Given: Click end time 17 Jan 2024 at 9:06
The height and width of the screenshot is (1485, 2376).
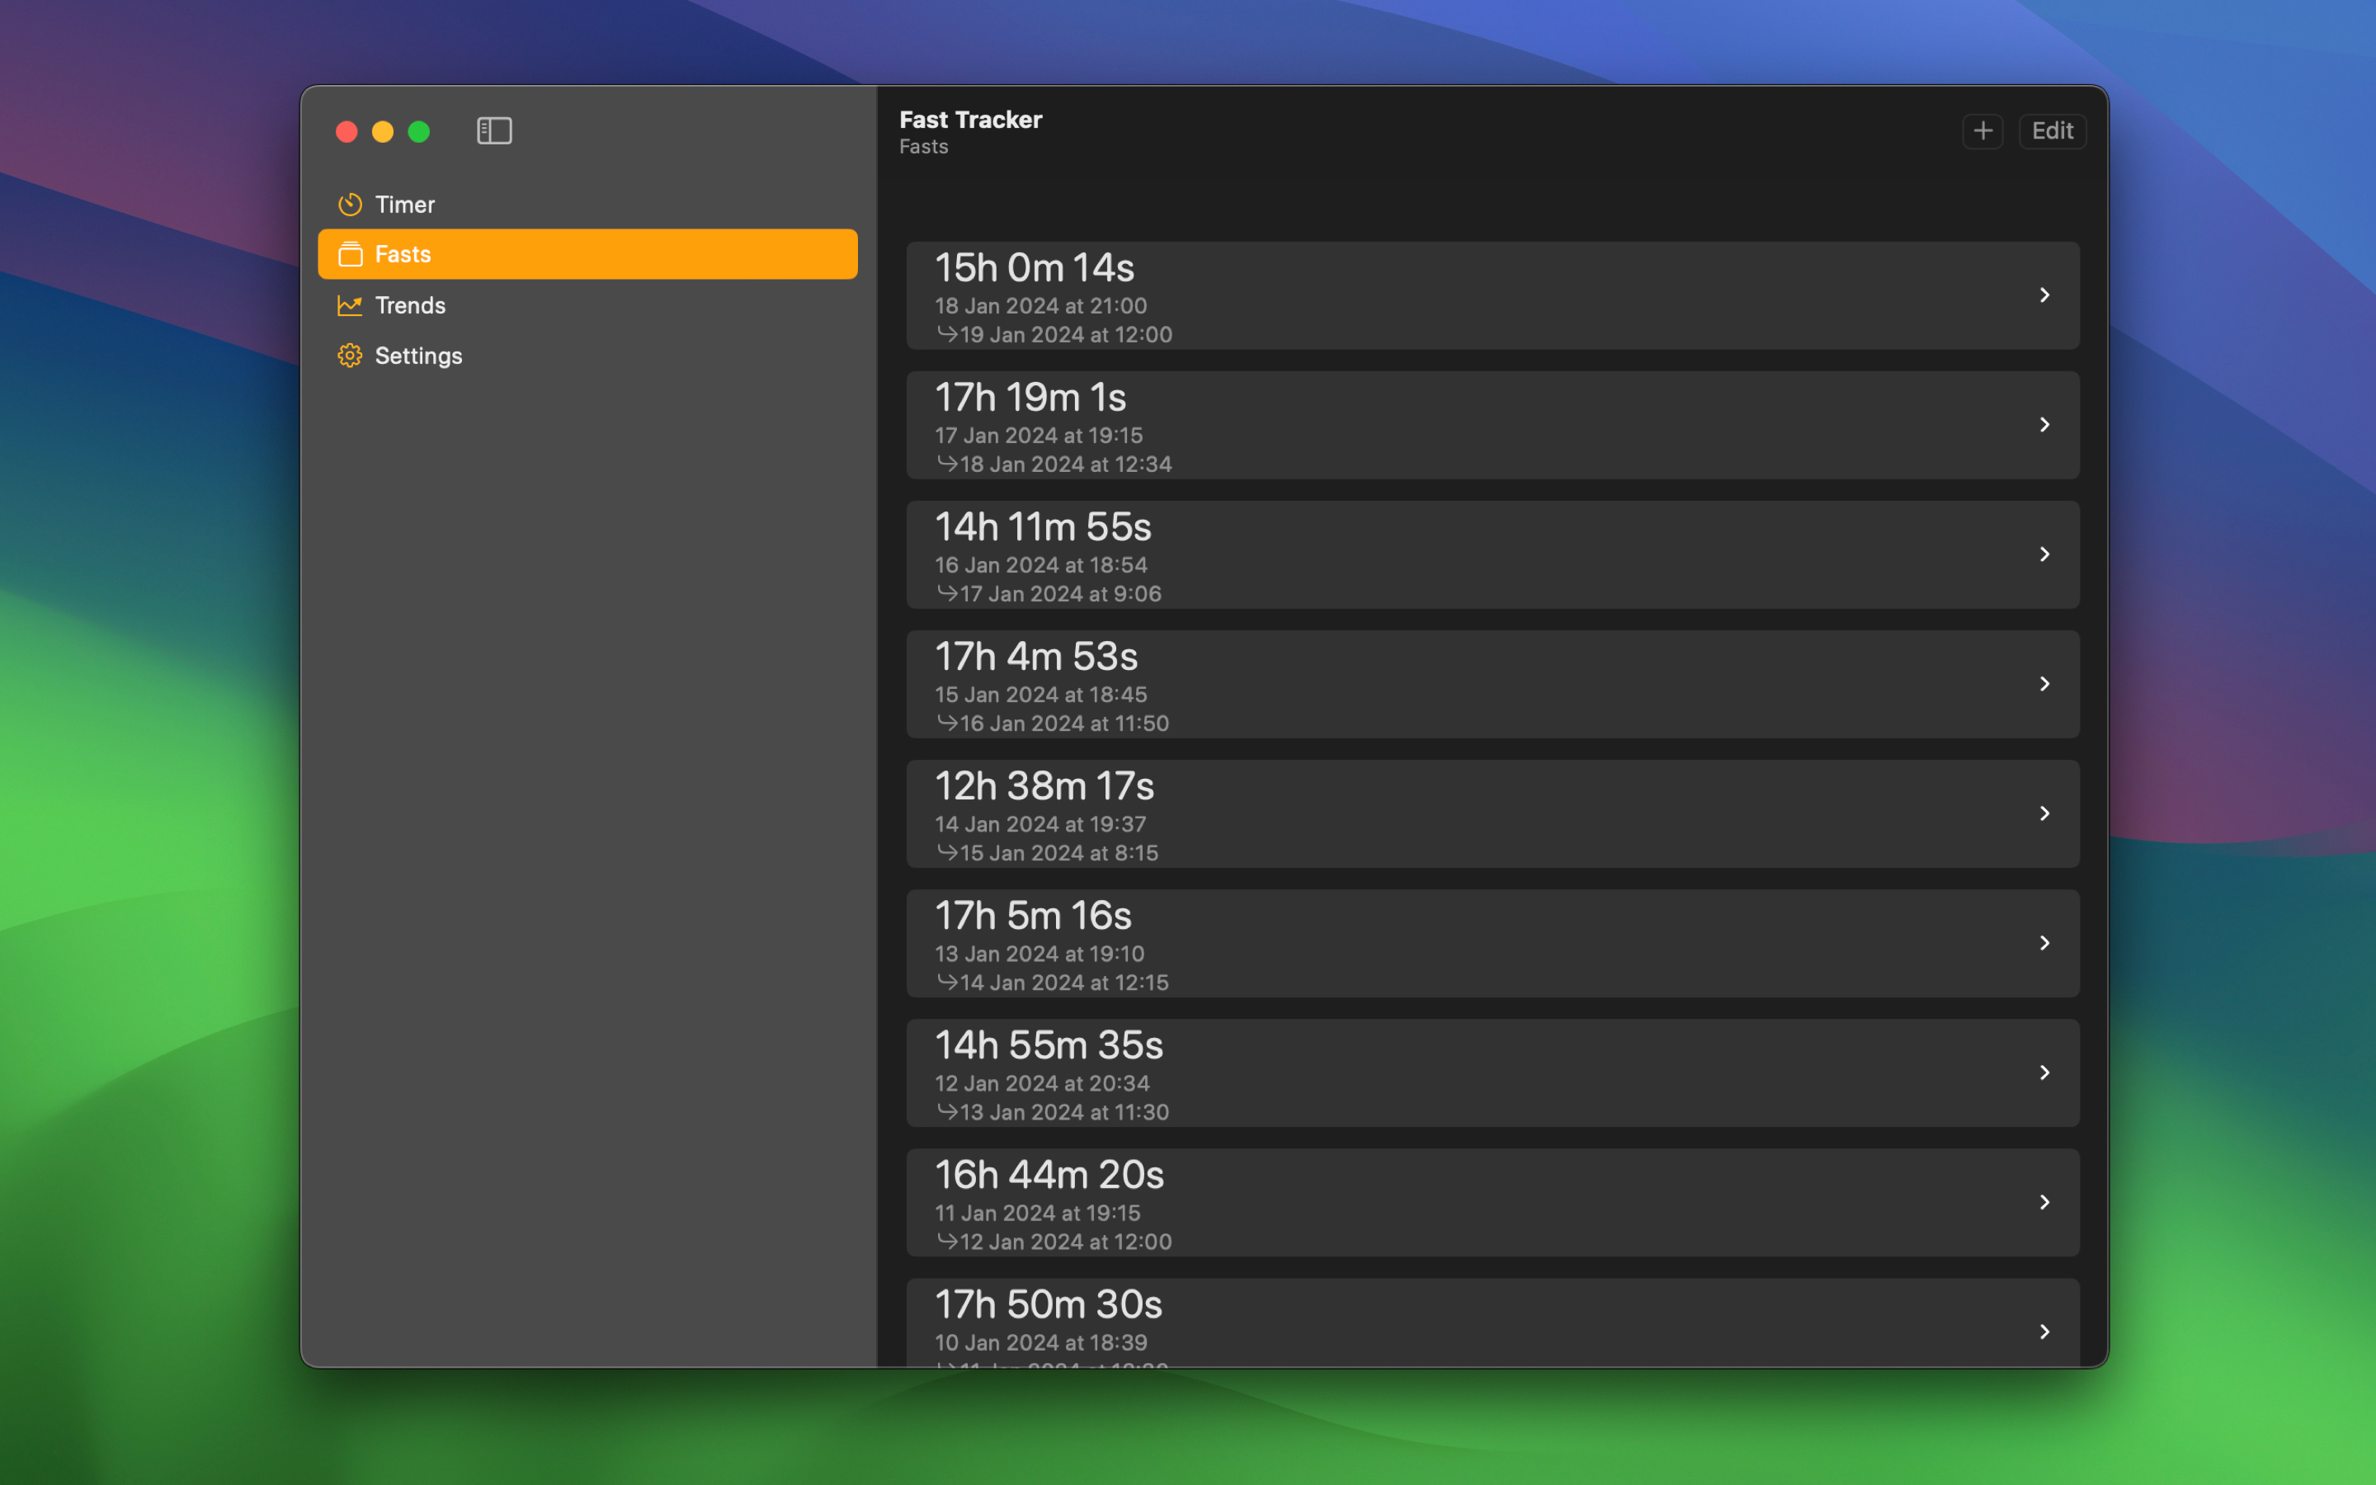Looking at the screenshot, I should coord(1060,594).
